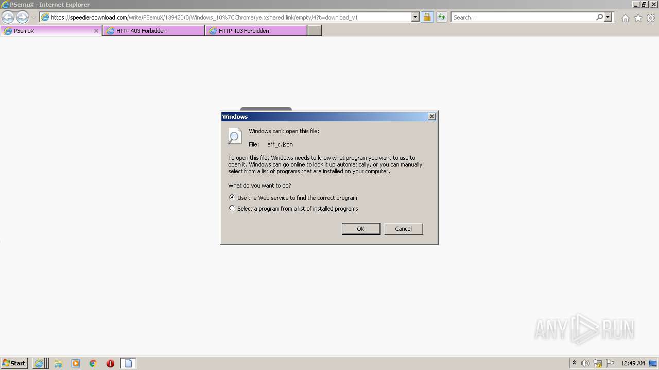Restore down the Internet Explorer window

coord(644,4)
